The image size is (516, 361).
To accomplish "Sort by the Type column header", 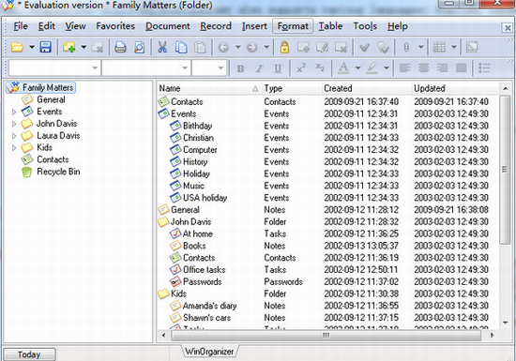I will pos(291,88).
